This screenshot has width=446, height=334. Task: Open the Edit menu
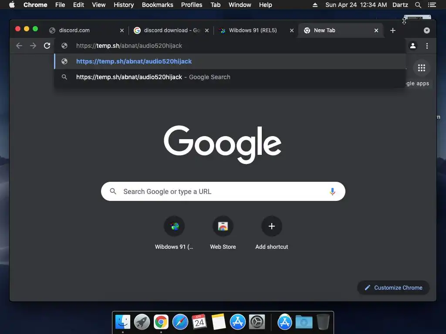[78, 5]
